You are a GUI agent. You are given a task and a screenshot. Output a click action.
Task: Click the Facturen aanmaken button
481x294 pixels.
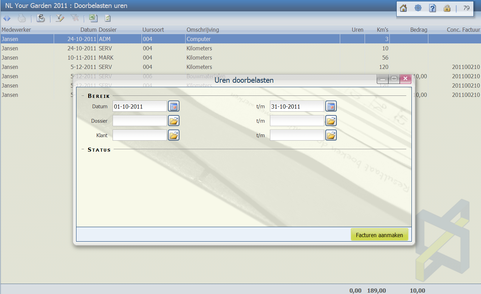tap(379, 235)
